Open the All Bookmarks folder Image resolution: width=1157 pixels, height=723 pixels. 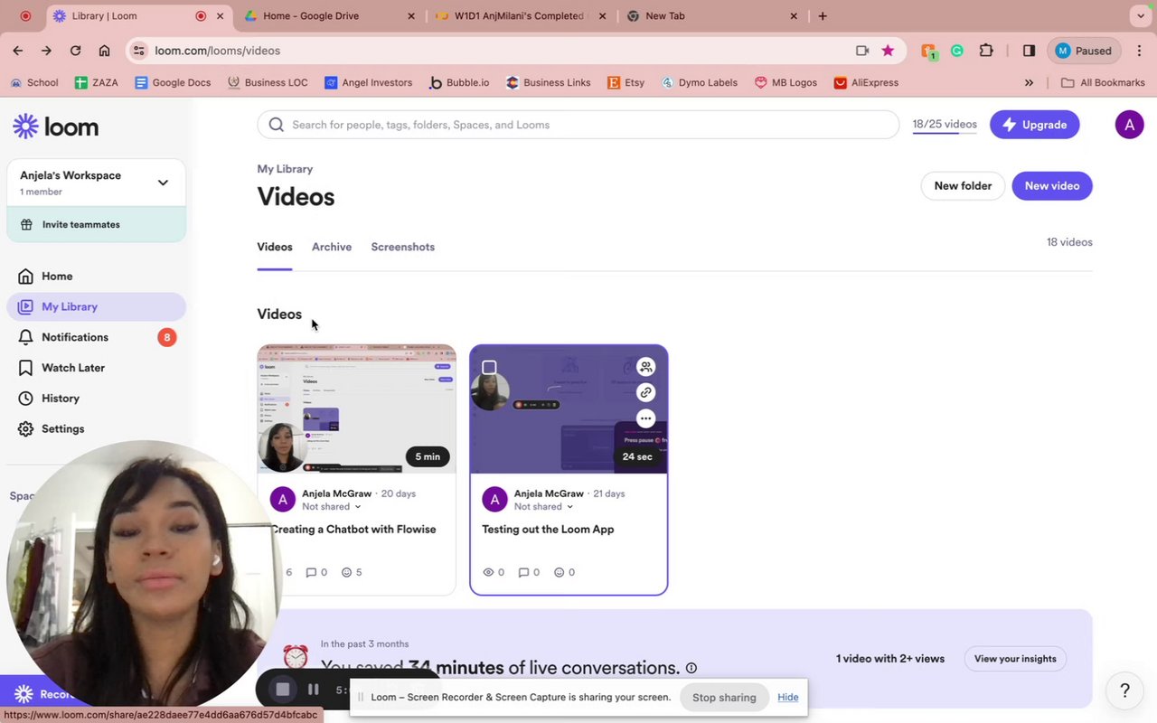tap(1103, 82)
